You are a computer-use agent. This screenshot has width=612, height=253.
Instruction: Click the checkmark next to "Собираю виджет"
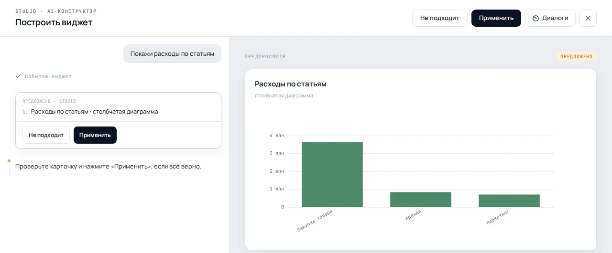click(18, 76)
